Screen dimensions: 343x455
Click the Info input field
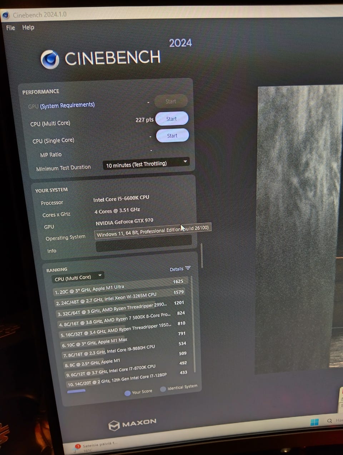pos(144,244)
